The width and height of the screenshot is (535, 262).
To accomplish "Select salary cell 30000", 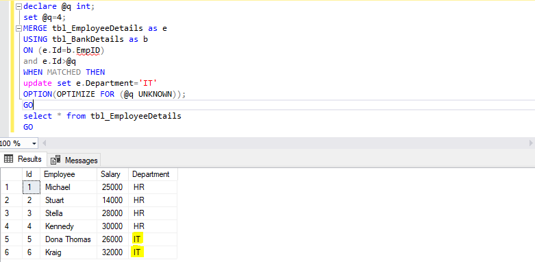I will [112, 226].
